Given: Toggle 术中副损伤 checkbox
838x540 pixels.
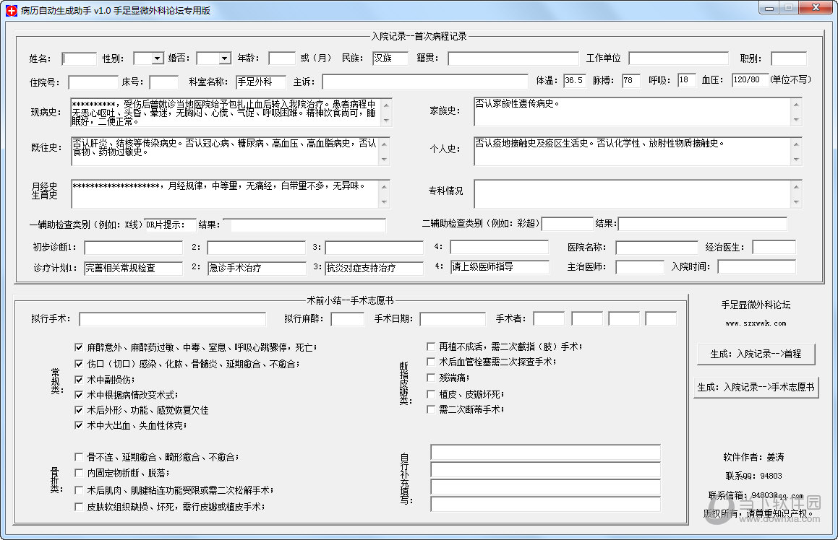Looking at the screenshot, I should tap(79, 380).
